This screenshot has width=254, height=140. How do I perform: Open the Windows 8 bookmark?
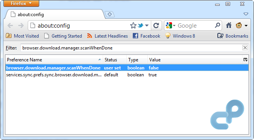(x=180, y=36)
